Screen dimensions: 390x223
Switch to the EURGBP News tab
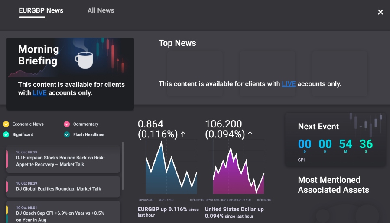[x=41, y=10]
